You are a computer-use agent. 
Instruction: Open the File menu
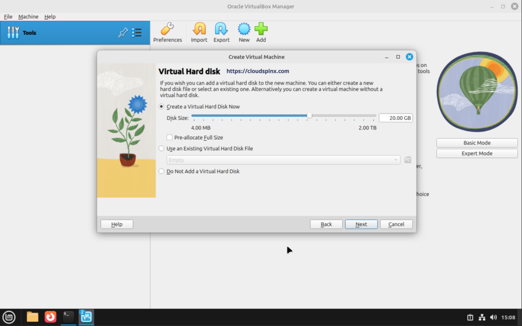[8, 16]
